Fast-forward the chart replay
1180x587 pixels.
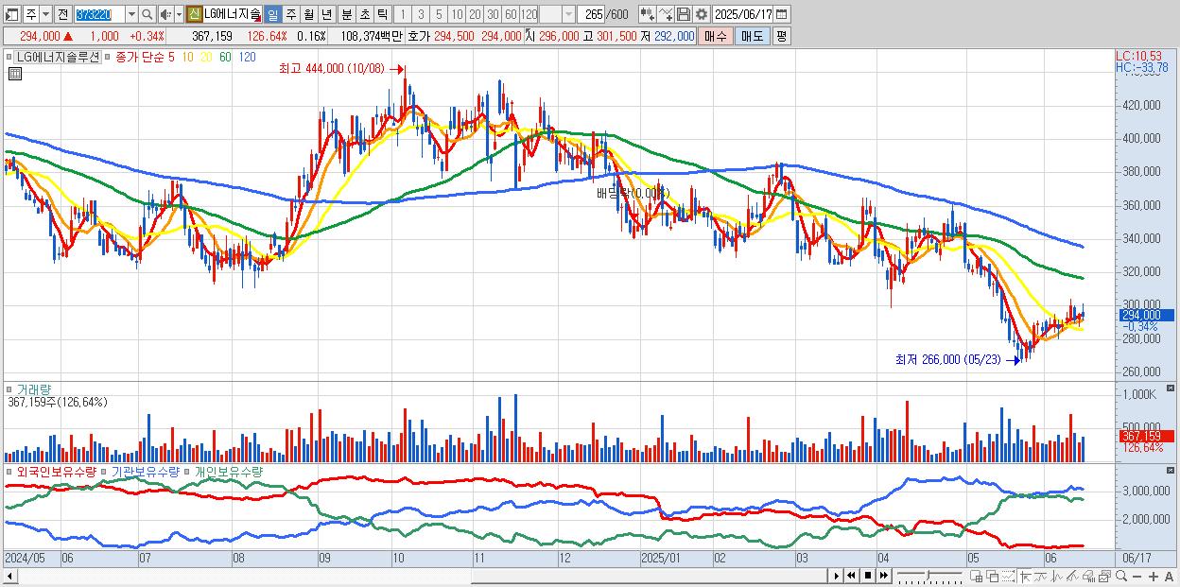pyautogui.click(x=883, y=576)
